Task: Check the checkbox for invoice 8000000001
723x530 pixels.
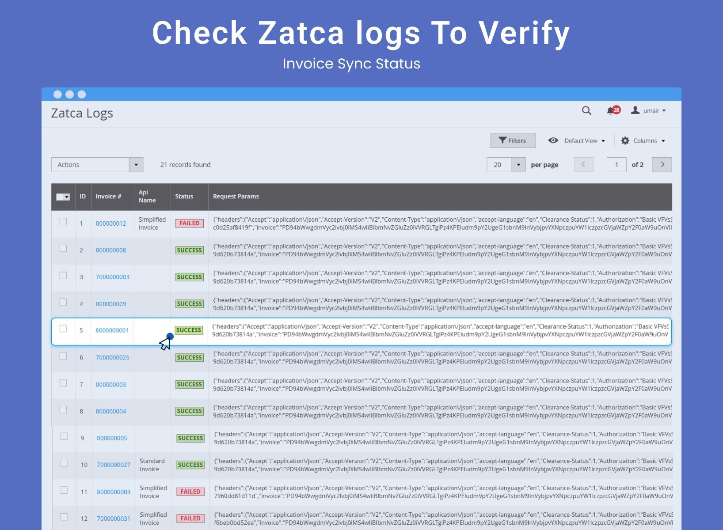Action: click(63, 329)
